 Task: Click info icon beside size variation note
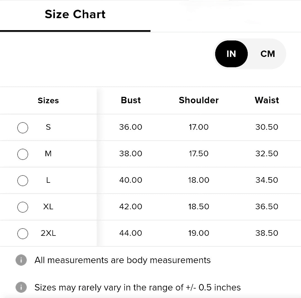click(x=21, y=287)
